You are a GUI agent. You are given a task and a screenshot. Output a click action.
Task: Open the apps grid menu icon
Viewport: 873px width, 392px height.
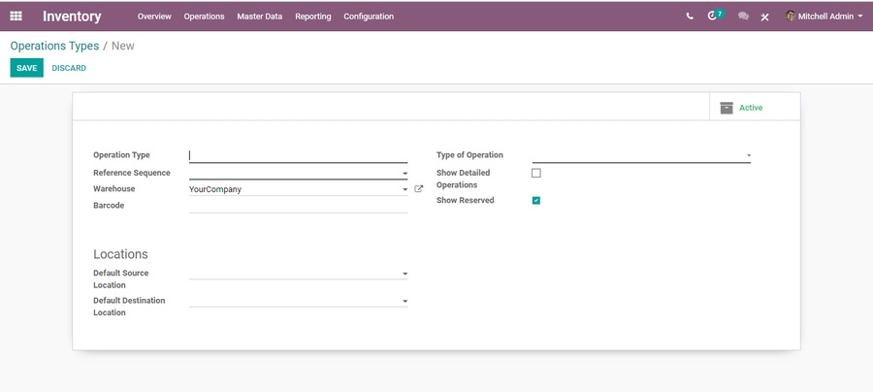[x=16, y=16]
